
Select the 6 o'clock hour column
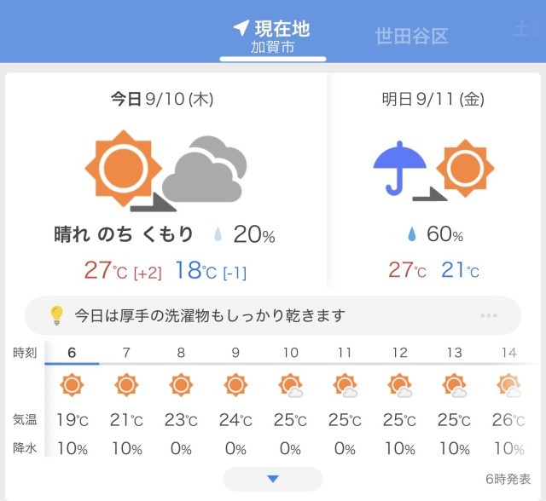(72, 399)
